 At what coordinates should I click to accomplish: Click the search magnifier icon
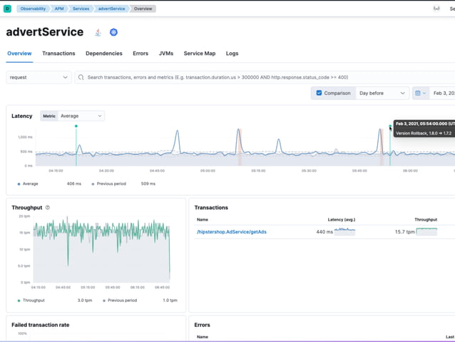pos(82,77)
